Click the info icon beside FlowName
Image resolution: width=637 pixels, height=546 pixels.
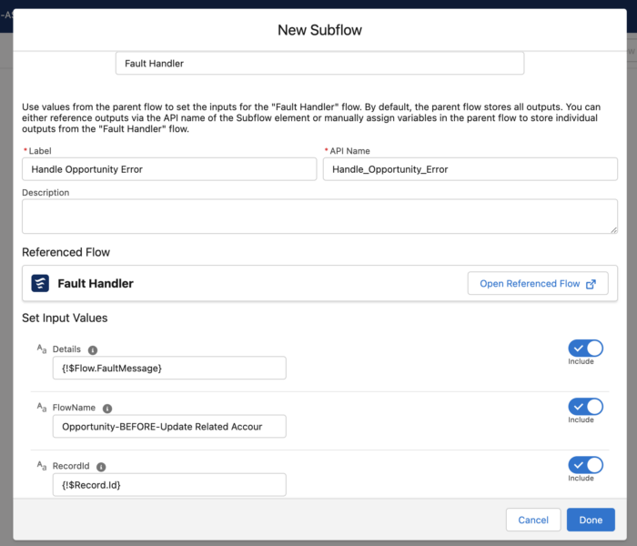(107, 409)
